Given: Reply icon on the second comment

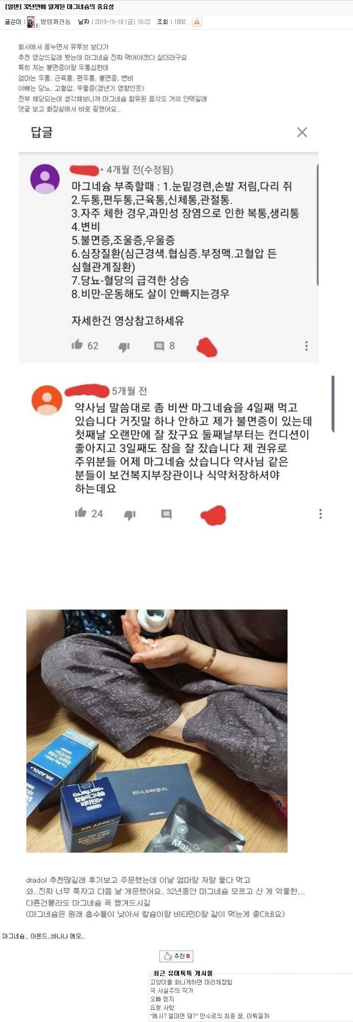Looking at the screenshot, I should click(166, 514).
